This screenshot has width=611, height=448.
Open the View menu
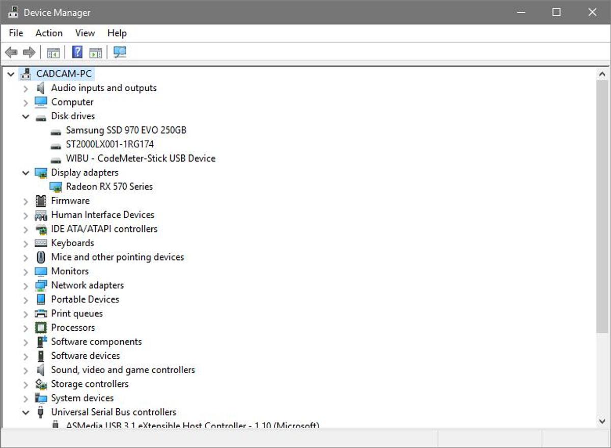click(x=85, y=33)
